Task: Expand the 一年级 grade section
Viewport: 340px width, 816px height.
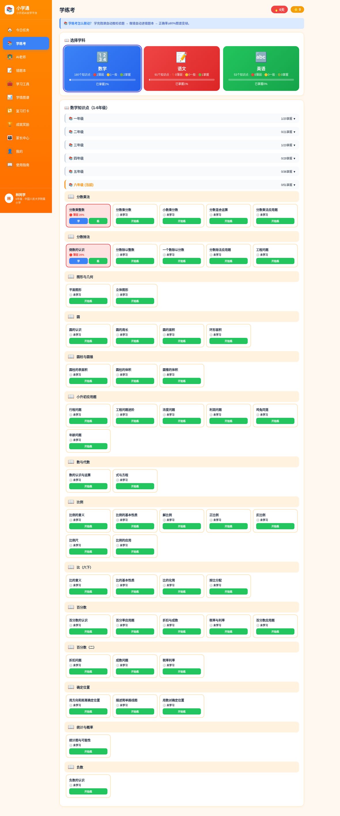Action: [182, 119]
